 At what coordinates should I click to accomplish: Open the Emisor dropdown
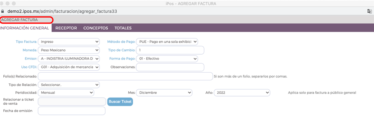(69, 59)
